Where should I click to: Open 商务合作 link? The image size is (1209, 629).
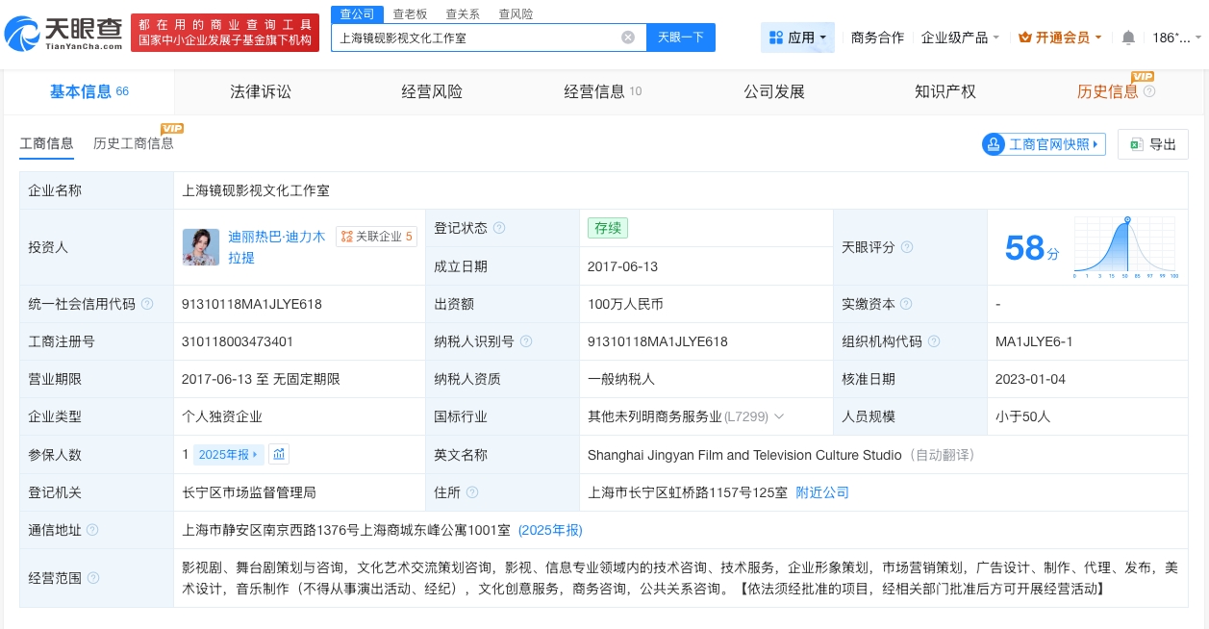(x=877, y=38)
